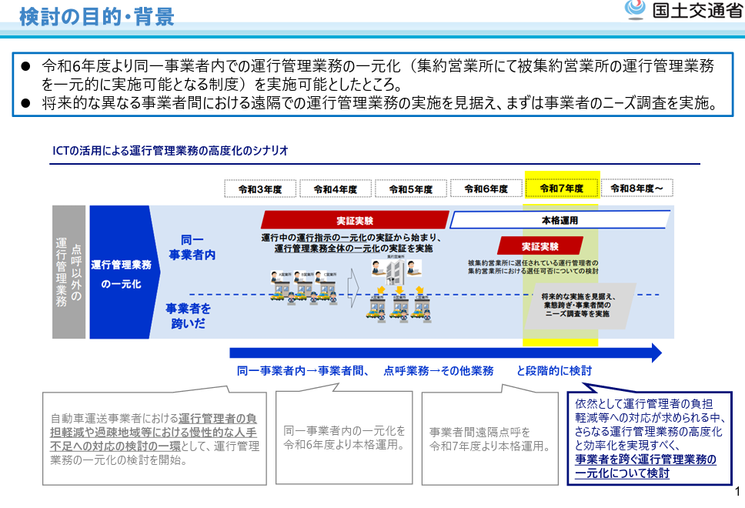Select the highlighted 令和7年度 year box
The height and width of the screenshot is (508, 745).
[561, 189]
